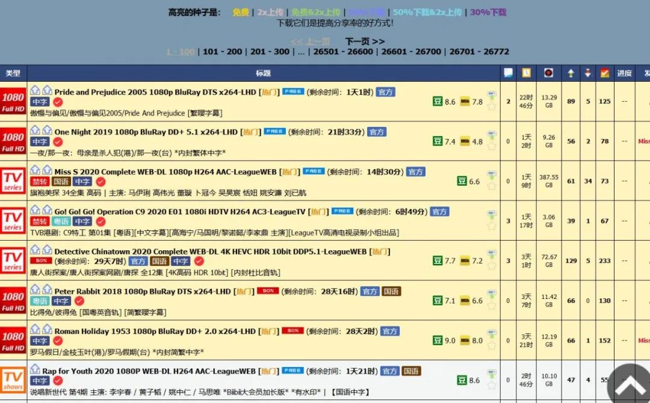Click the 粤语 tag on Peter Rabbit 2018
The image size is (650, 403).
(x=40, y=301)
